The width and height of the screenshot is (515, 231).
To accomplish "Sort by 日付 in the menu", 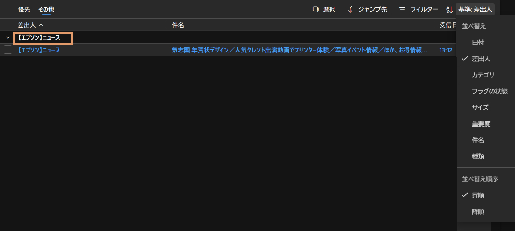I will pos(478,43).
